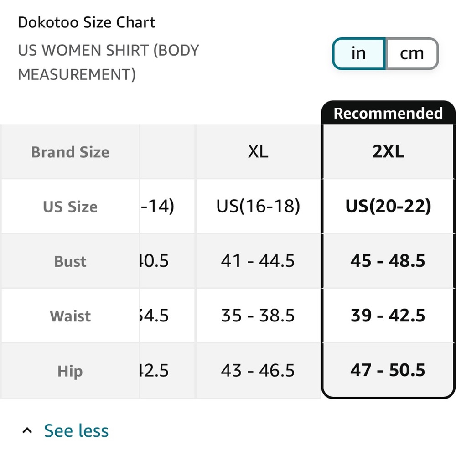Click the 35 - 38.5 waist cell
The width and height of the screenshot is (456, 456).
pos(258,316)
